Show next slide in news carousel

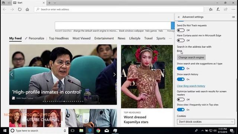click(115, 74)
